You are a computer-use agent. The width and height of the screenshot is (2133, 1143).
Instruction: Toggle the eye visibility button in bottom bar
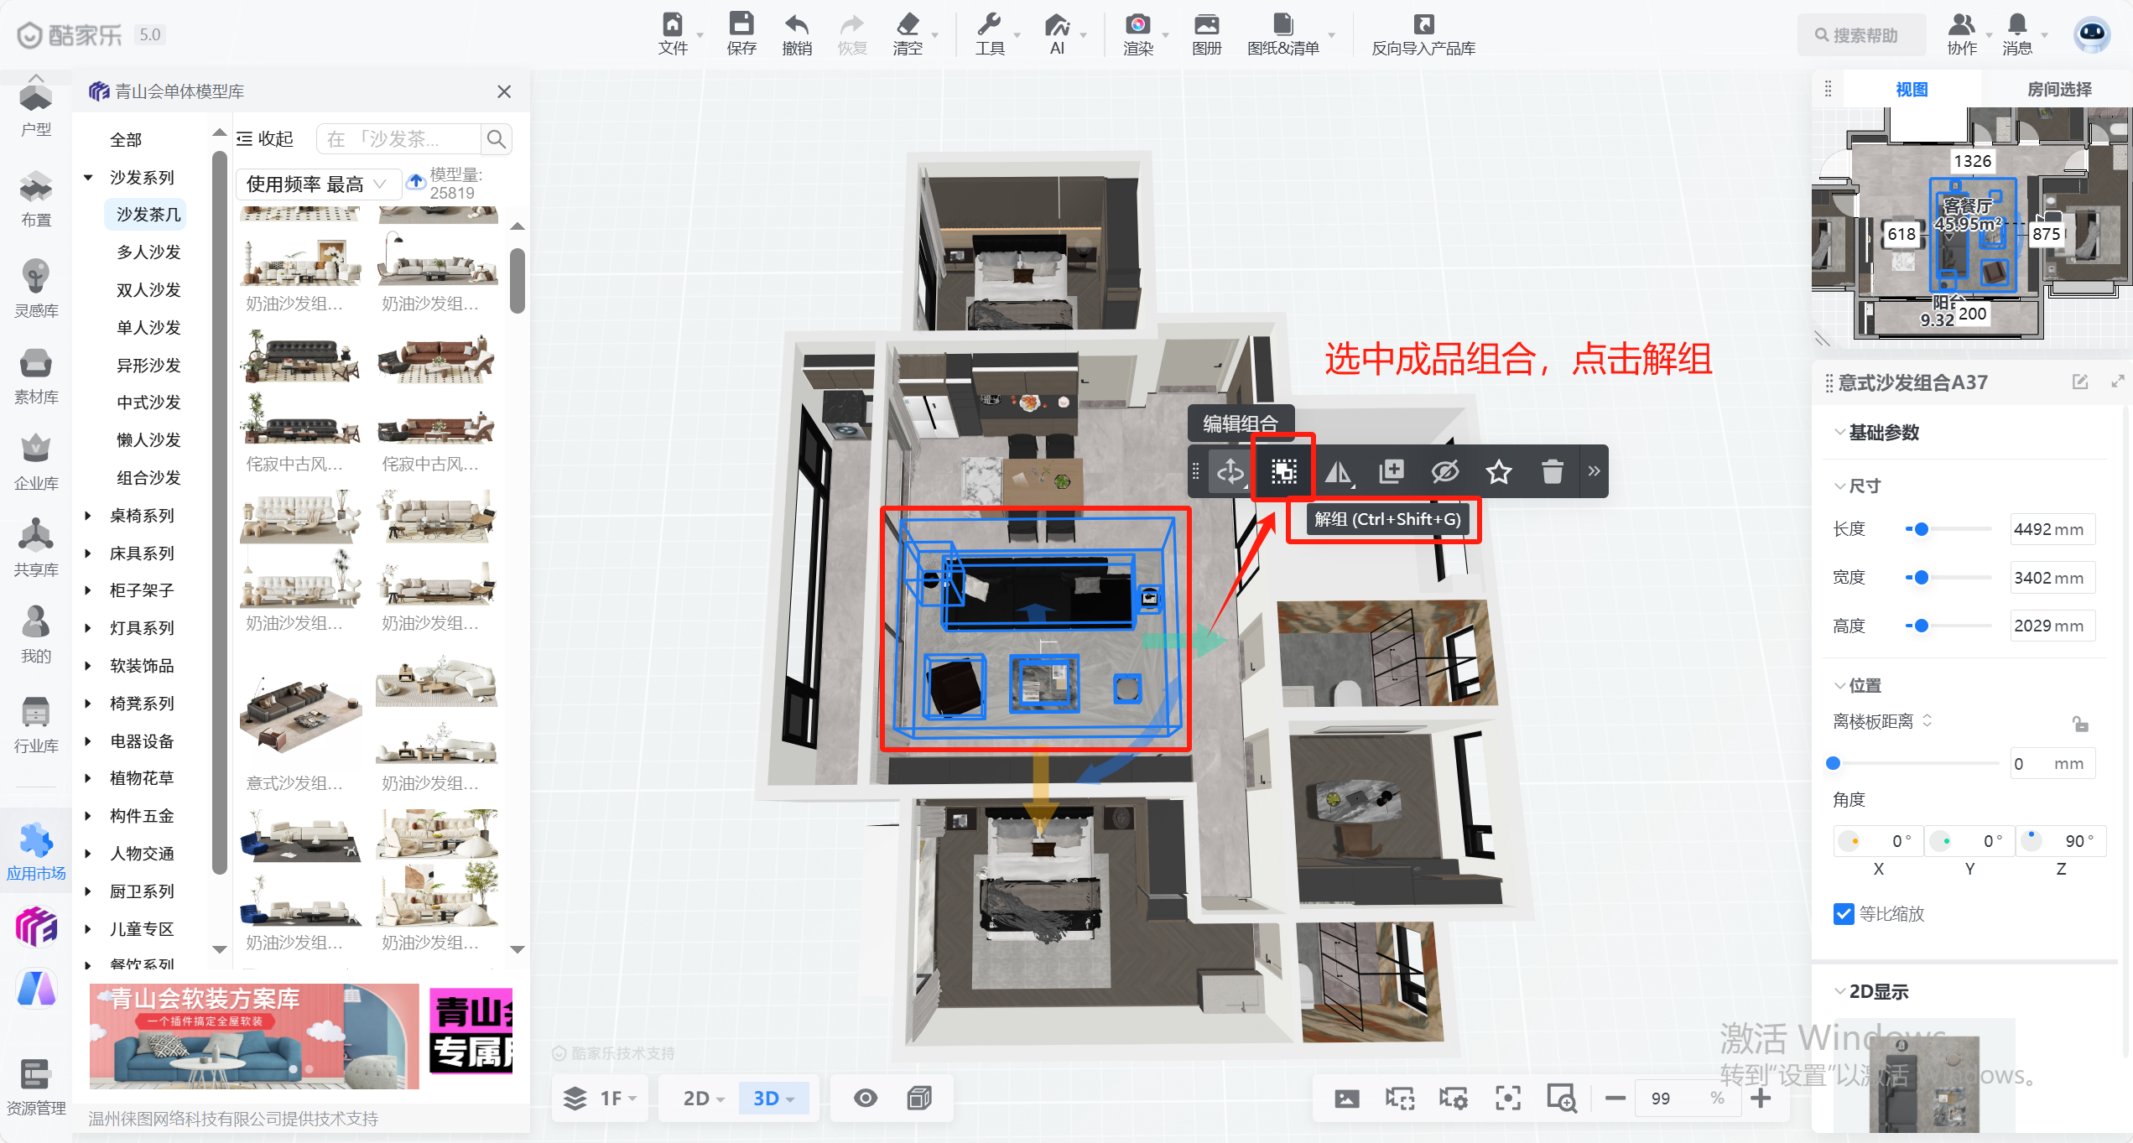click(x=866, y=1098)
